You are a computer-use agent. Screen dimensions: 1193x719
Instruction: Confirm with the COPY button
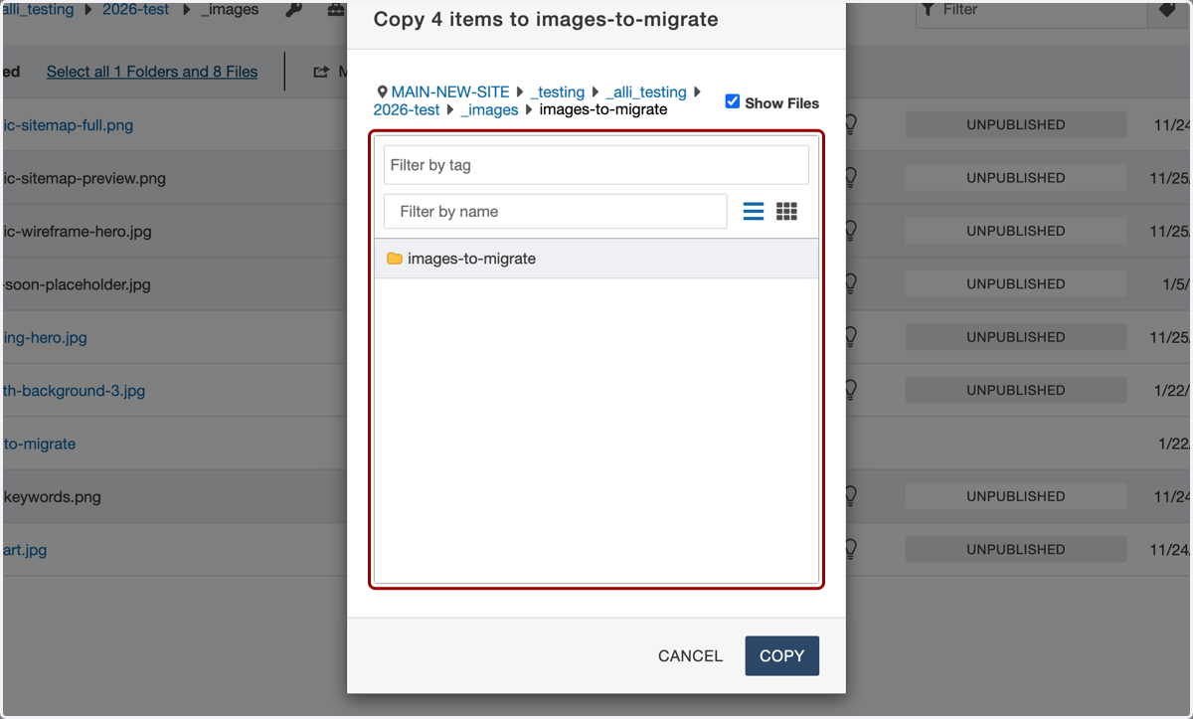point(782,656)
